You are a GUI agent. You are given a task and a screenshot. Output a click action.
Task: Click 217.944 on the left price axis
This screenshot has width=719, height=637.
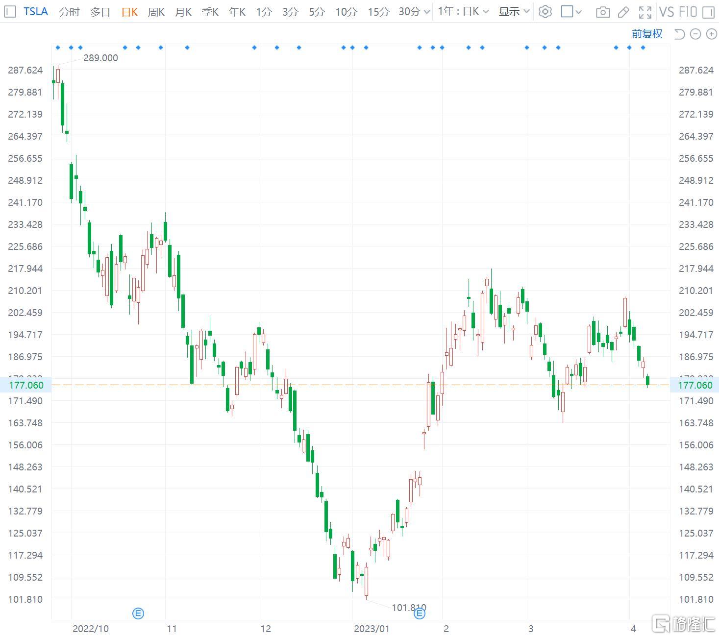coord(25,269)
